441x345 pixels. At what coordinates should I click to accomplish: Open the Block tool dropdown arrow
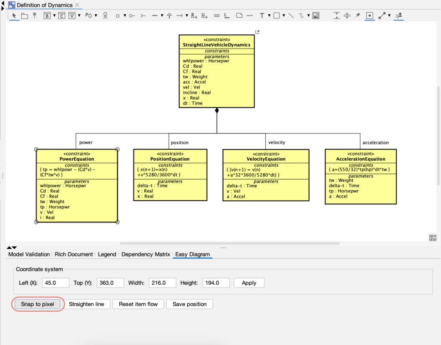(53, 15)
